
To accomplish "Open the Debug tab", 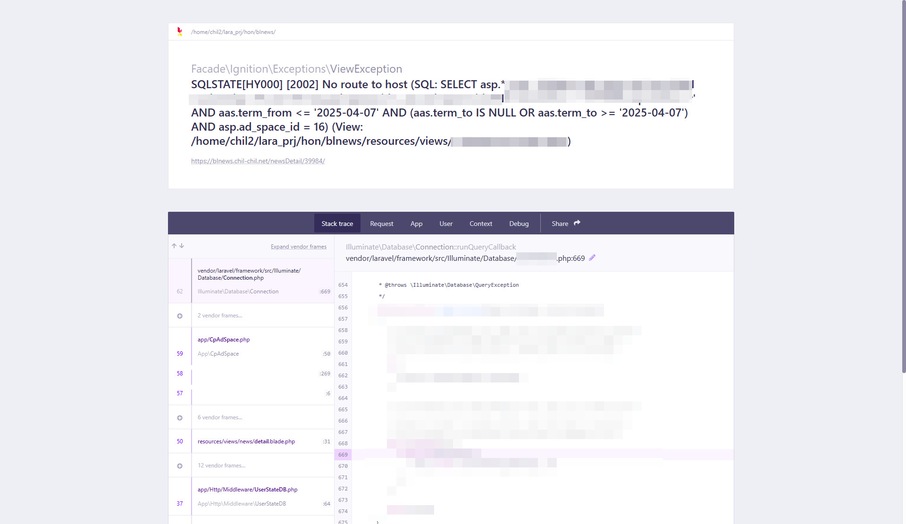I will point(519,224).
